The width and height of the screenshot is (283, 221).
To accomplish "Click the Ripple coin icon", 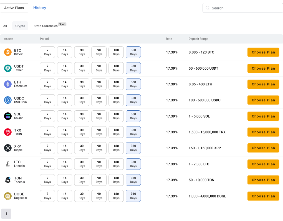I will pos(8,148).
